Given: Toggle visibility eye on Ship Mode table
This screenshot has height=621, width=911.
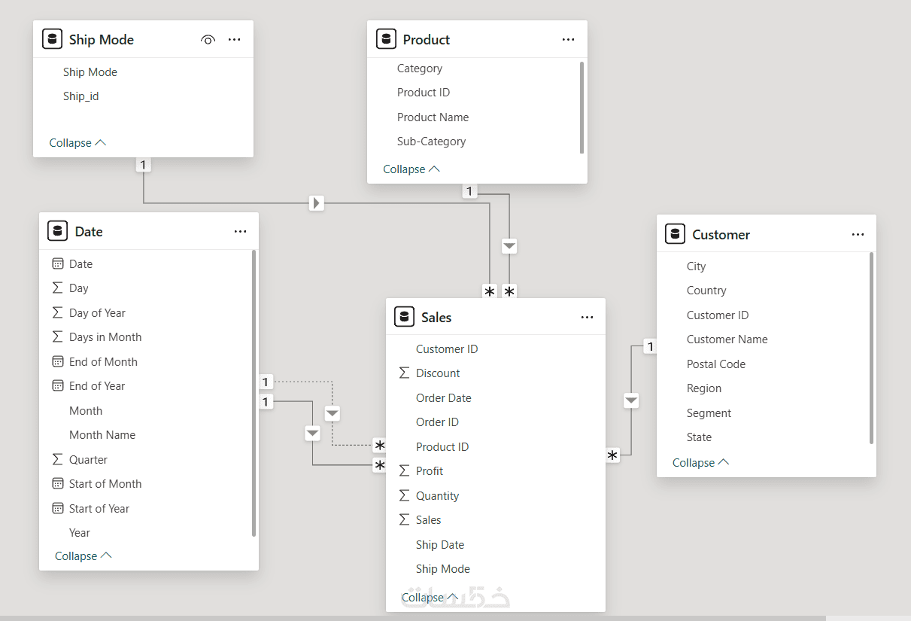Looking at the screenshot, I should click(208, 39).
